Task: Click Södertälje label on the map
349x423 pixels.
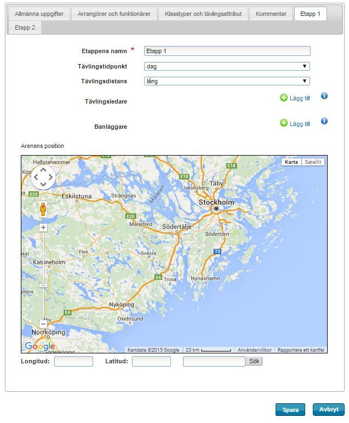Action: (x=177, y=227)
